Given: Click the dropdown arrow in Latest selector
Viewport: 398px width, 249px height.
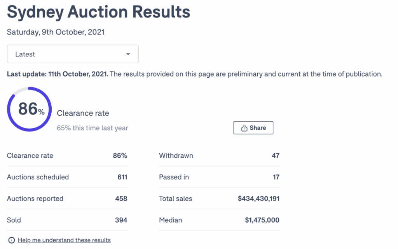Looking at the screenshot, I should (128, 54).
